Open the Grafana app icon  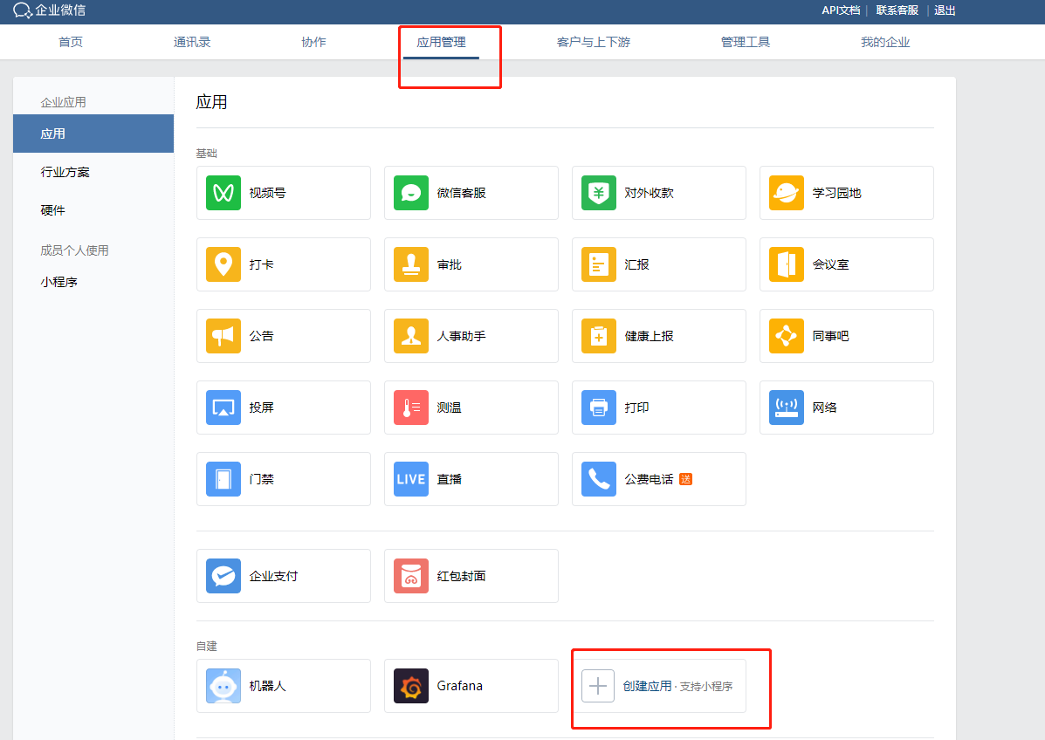[411, 686]
